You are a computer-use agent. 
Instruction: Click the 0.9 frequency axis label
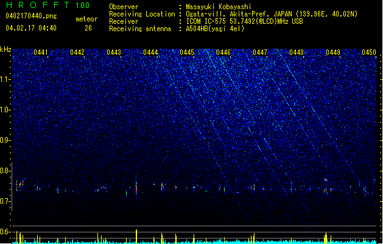click(x=5, y=140)
